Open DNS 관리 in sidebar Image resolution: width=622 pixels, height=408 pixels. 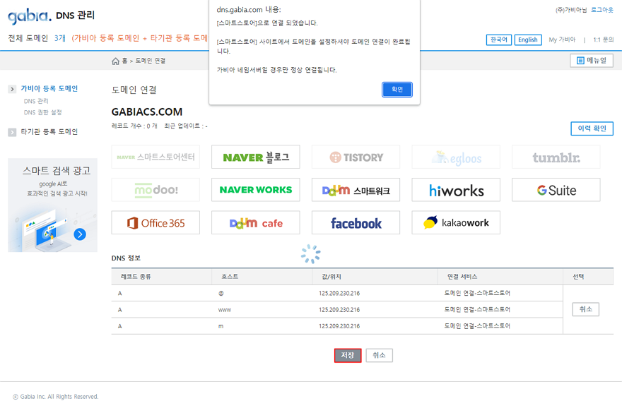[36, 102]
